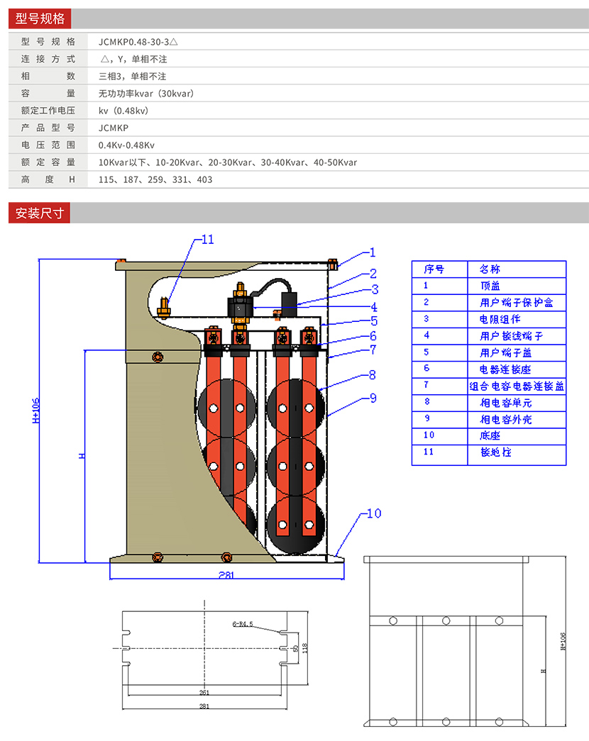Click the 额定容量 row label
This screenshot has width=589, height=741.
pyautogui.click(x=48, y=162)
